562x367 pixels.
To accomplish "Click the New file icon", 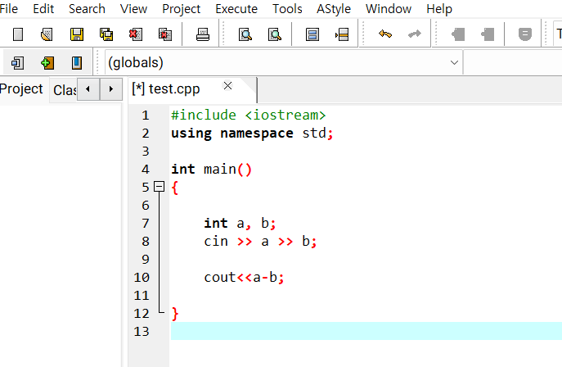I will [18, 34].
